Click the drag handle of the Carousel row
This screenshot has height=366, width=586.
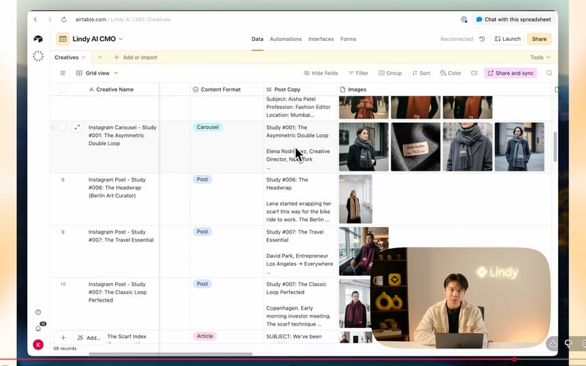point(53,127)
